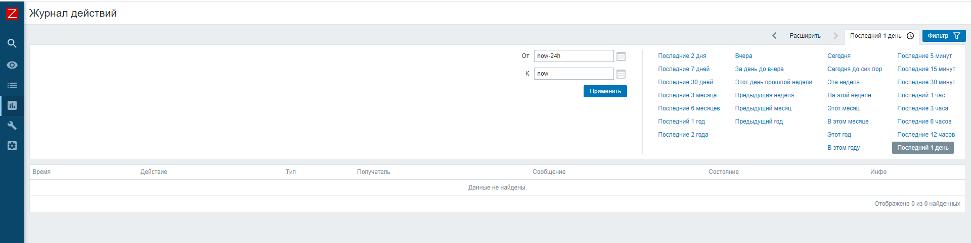Click Отображено 0 из 0 найденных text
This screenshot has height=243, width=971.
917,204
